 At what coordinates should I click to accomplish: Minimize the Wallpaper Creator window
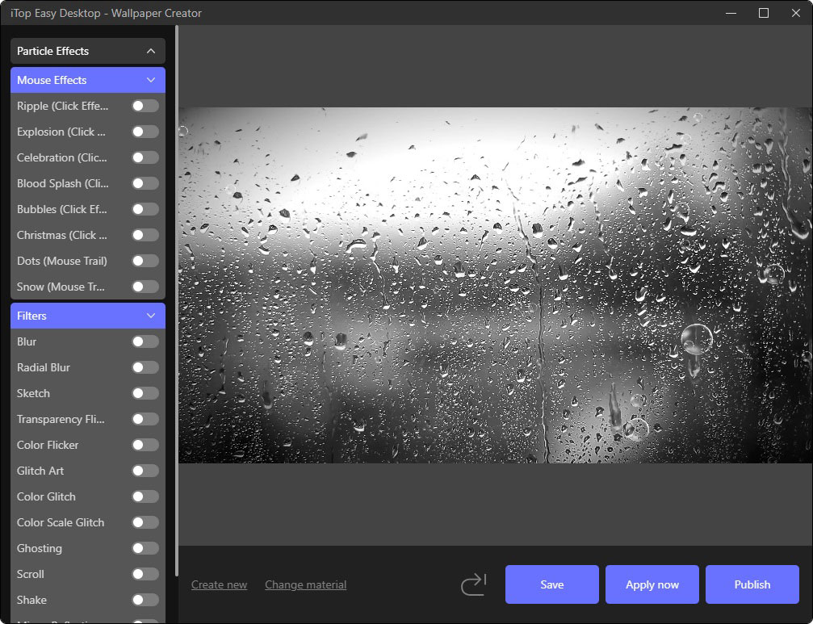tap(731, 13)
